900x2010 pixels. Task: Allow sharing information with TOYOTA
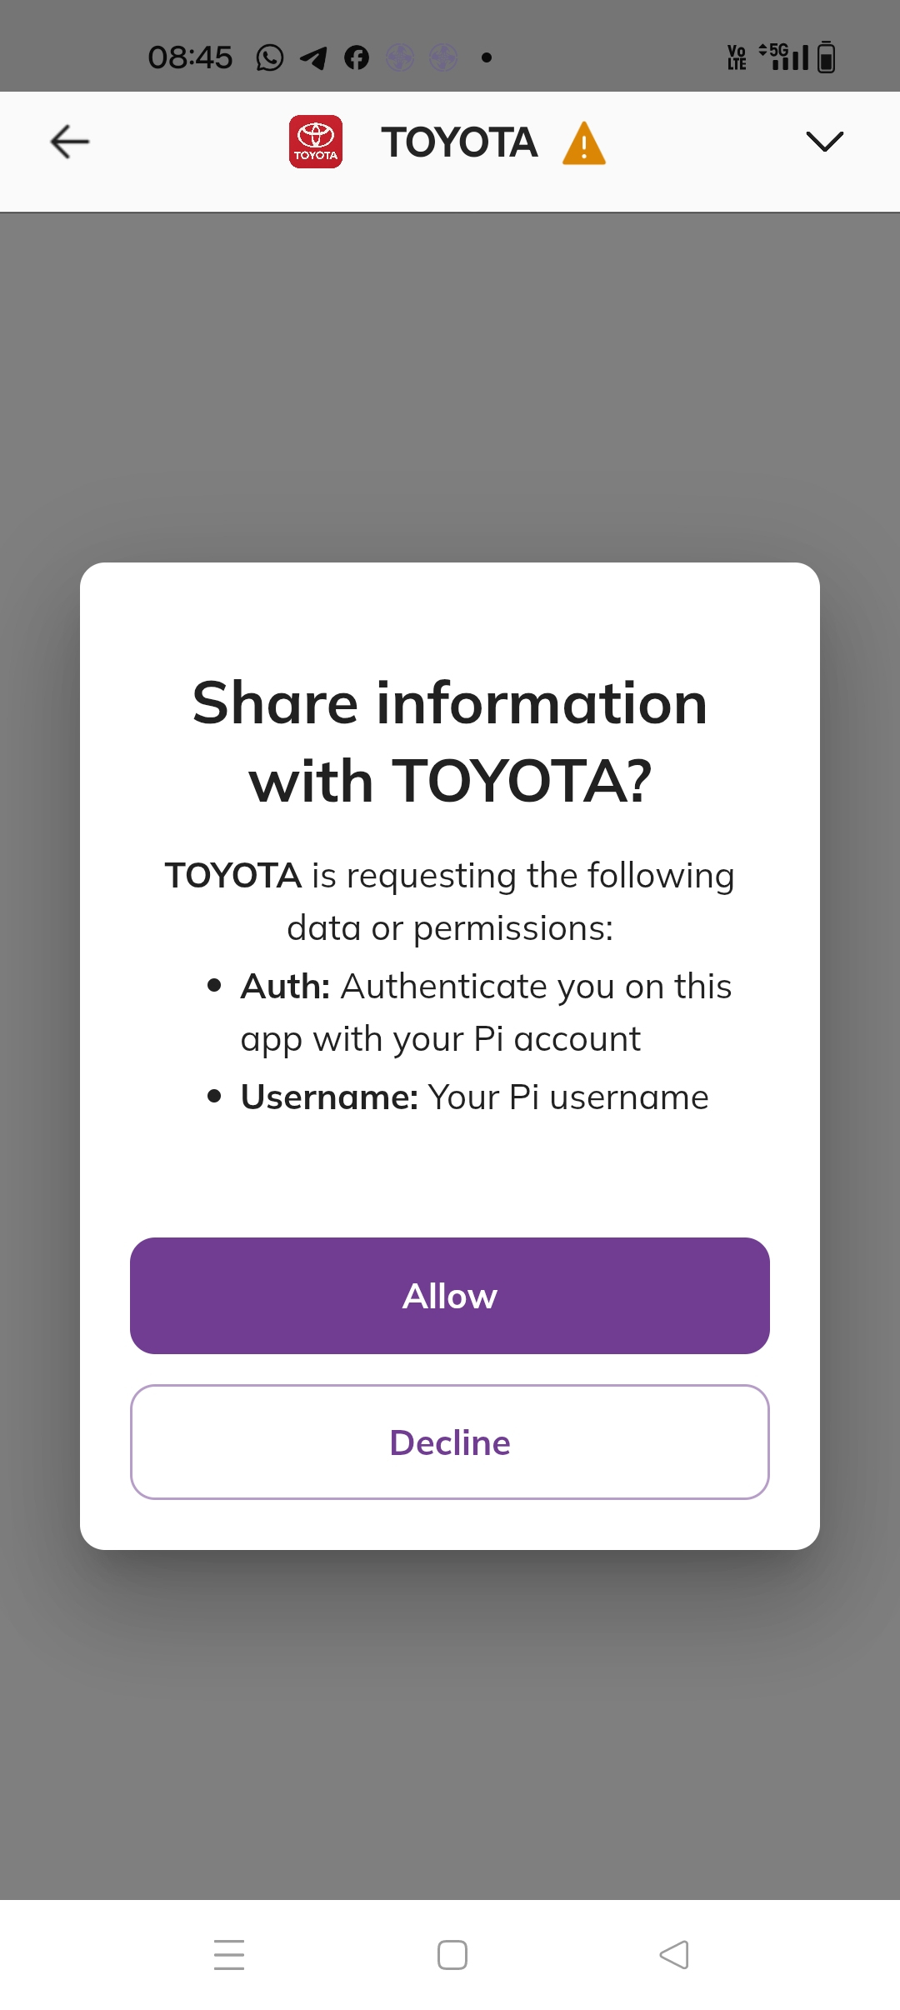(450, 1296)
